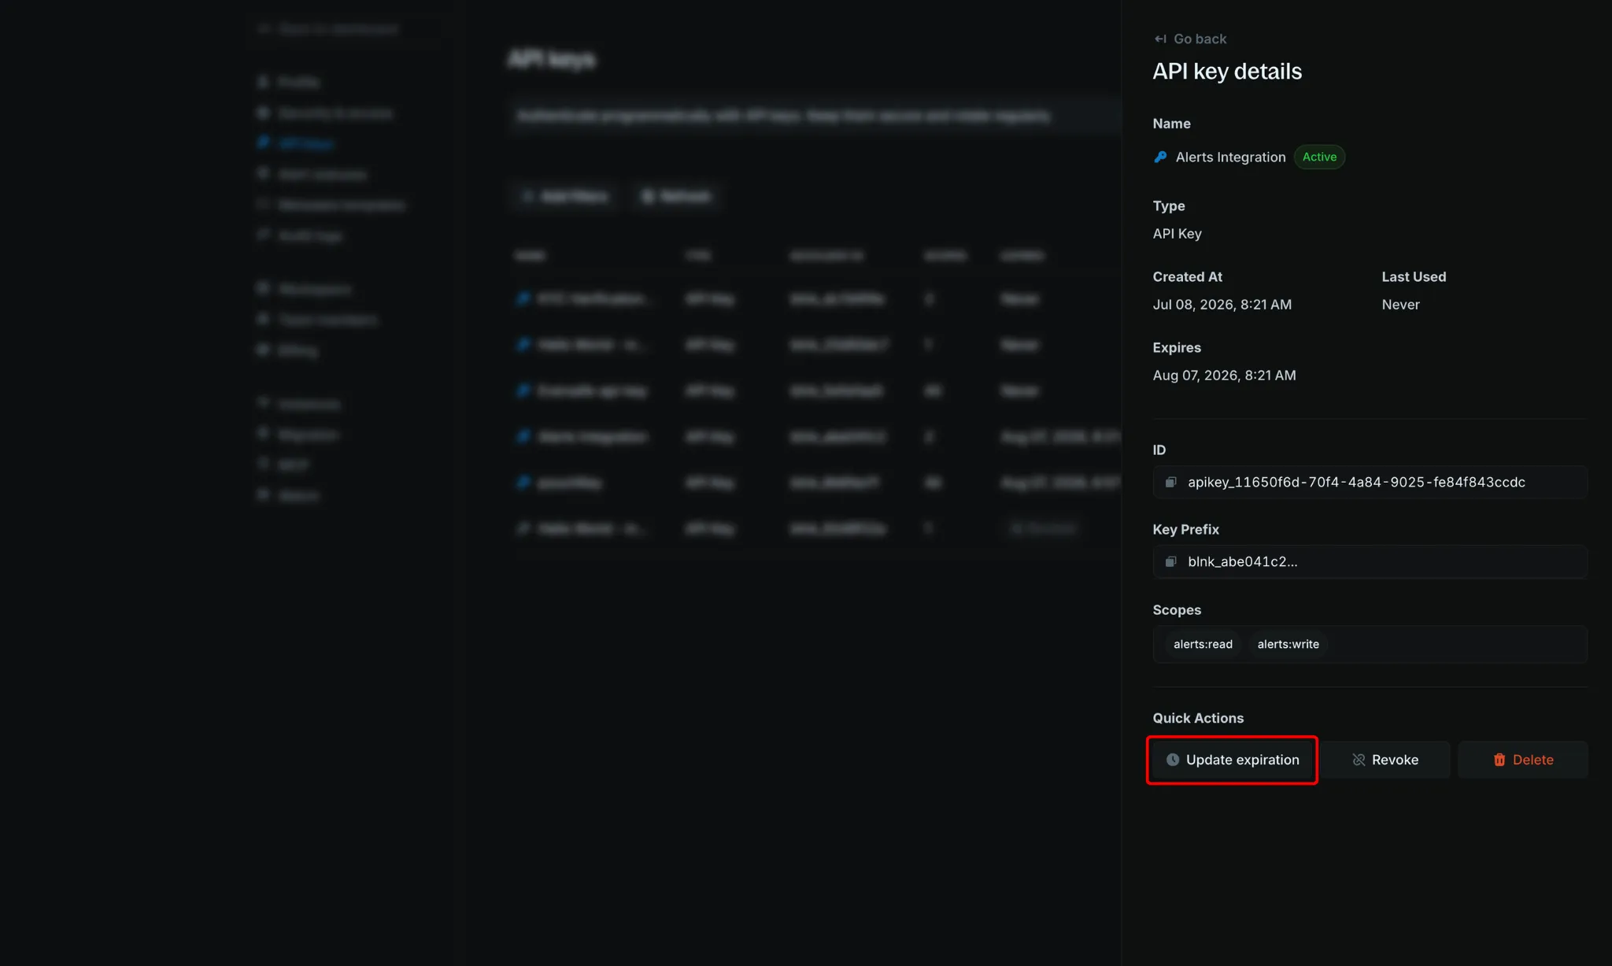This screenshot has height=966, width=1612.
Task: Click the Go back link
Action: 1190,39
